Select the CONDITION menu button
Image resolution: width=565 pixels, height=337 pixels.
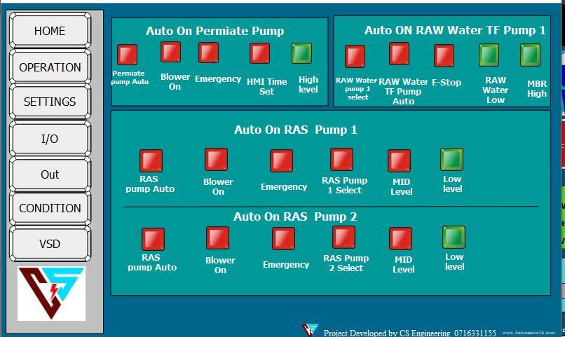(x=50, y=208)
